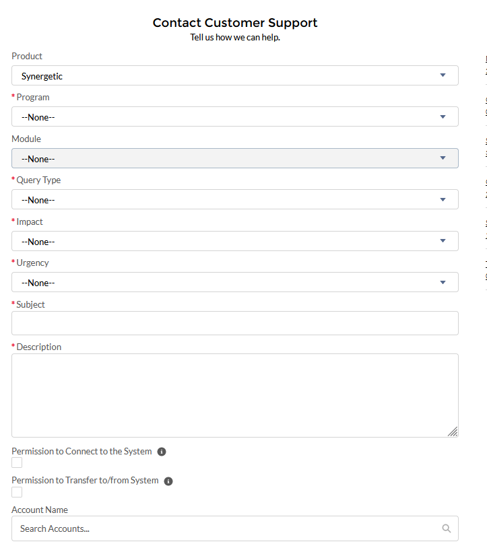Click the Subject text field
487x550 pixels.
[234, 323]
